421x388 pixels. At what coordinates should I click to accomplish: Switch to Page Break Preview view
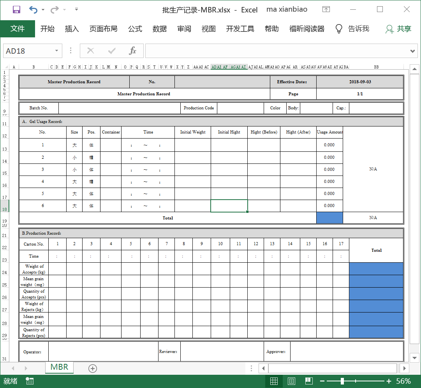click(x=308, y=381)
